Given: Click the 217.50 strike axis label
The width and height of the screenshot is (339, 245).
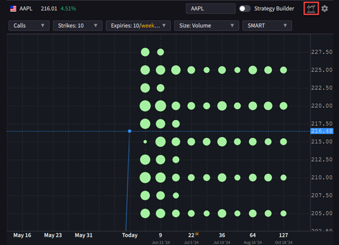Looking at the screenshot, I should [321, 124].
